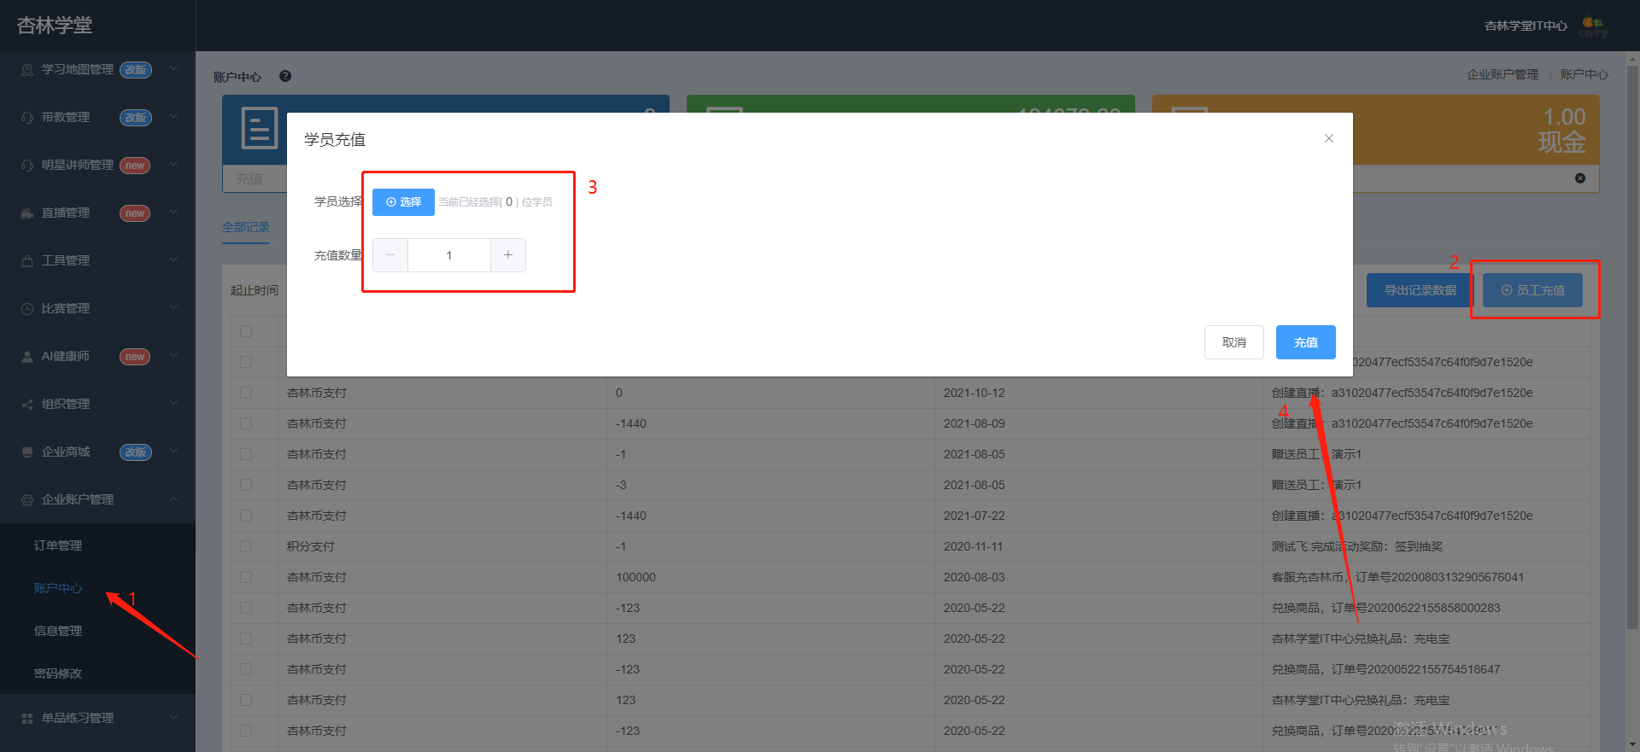Click the user avatar in the top bar
1640x752 pixels.
click(1593, 26)
